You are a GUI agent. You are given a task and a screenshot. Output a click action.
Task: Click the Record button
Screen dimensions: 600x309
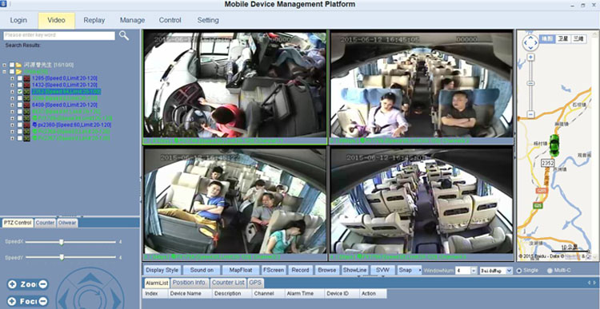[x=300, y=270]
